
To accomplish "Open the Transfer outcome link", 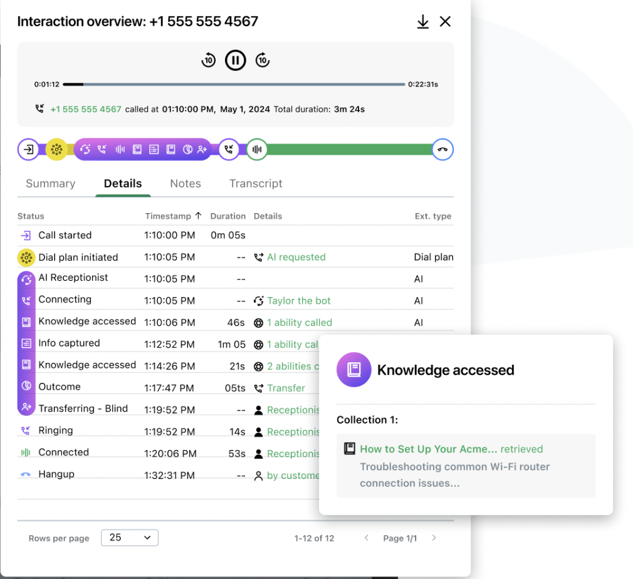I will click(286, 388).
